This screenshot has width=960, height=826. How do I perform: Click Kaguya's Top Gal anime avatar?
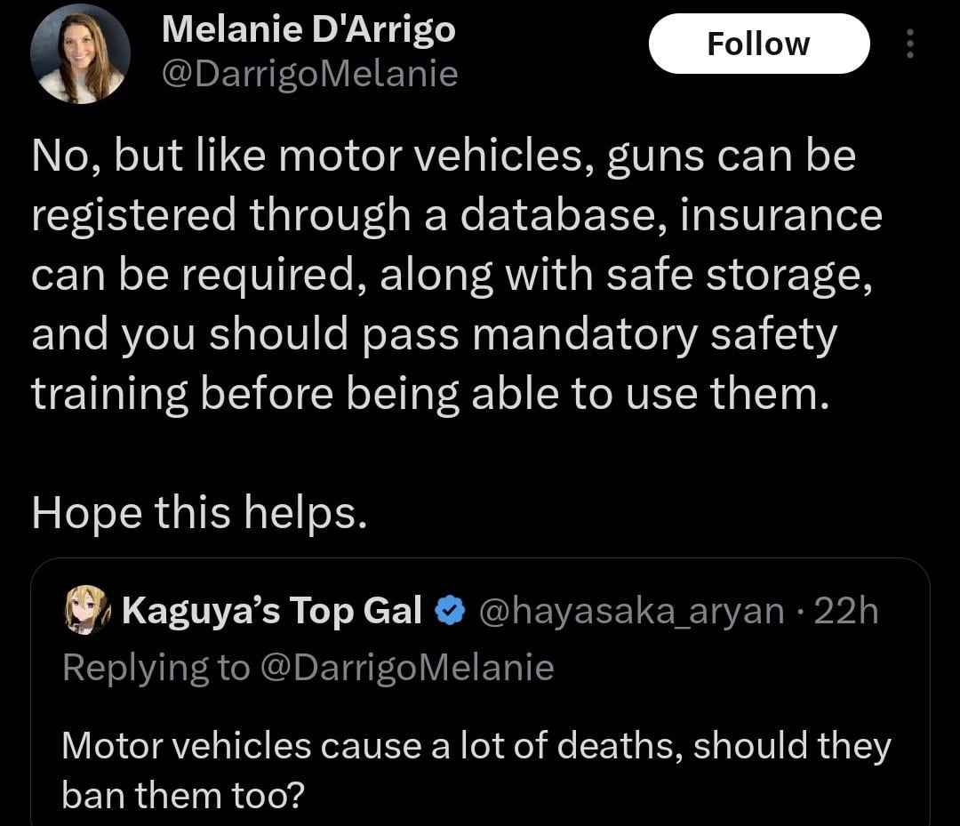pyautogui.click(x=85, y=613)
